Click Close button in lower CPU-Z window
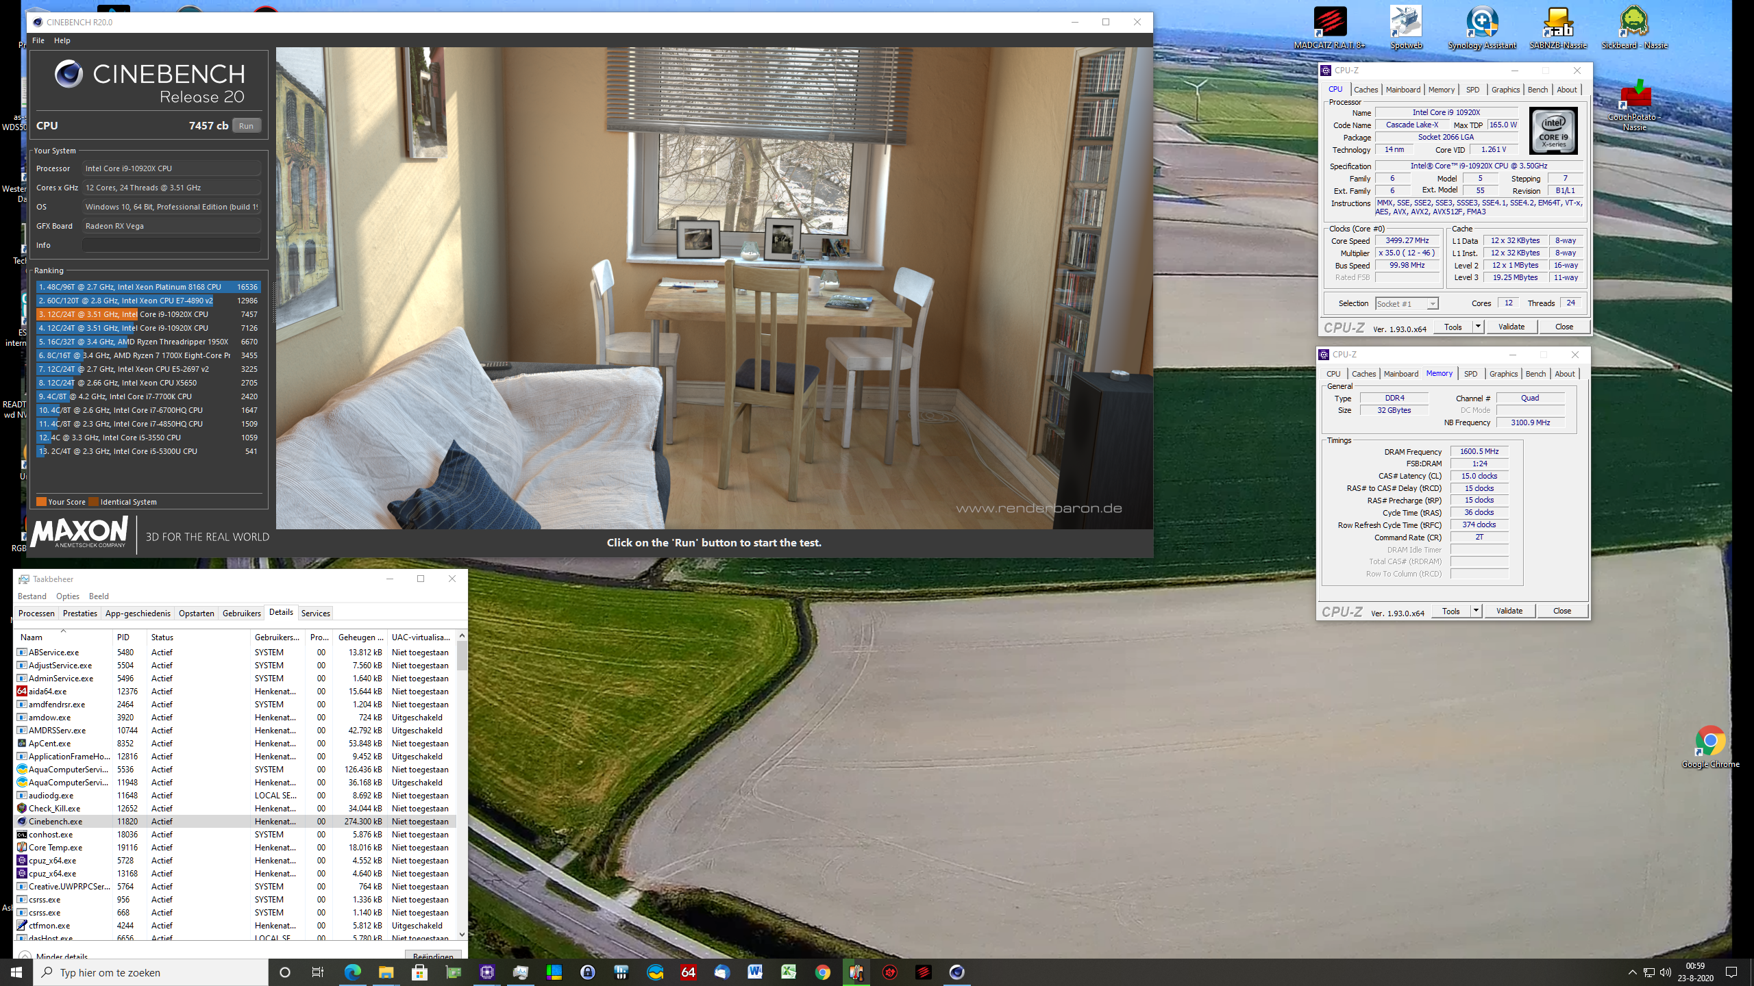The height and width of the screenshot is (986, 1754). tap(1561, 611)
